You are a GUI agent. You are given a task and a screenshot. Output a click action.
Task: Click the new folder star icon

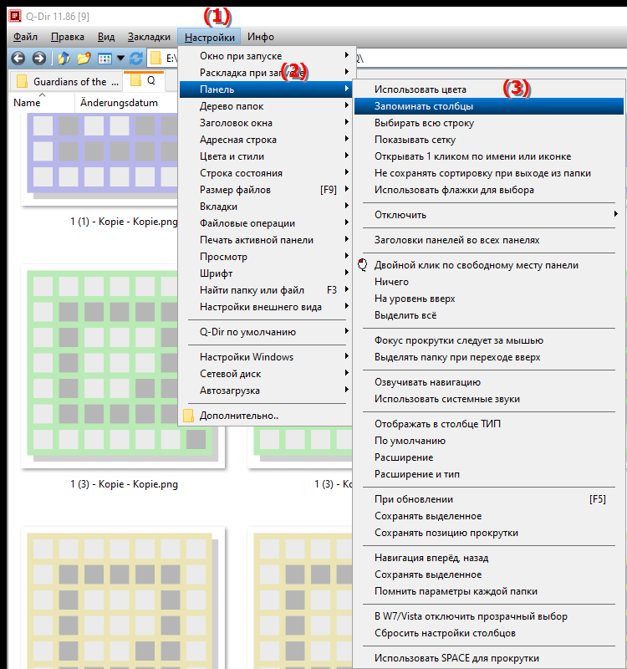84,58
